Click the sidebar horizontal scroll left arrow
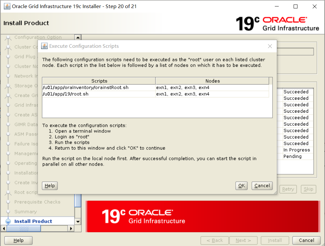Image resolution: width=325 pixels, height=246 pixels. [4, 229]
